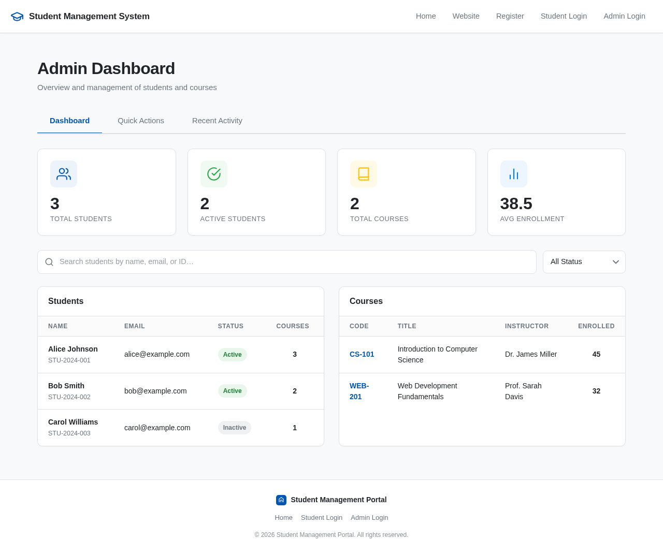The width and height of the screenshot is (663, 554).
Task: Click the 38.5 average enrollment value
Action: pyautogui.click(x=516, y=203)
